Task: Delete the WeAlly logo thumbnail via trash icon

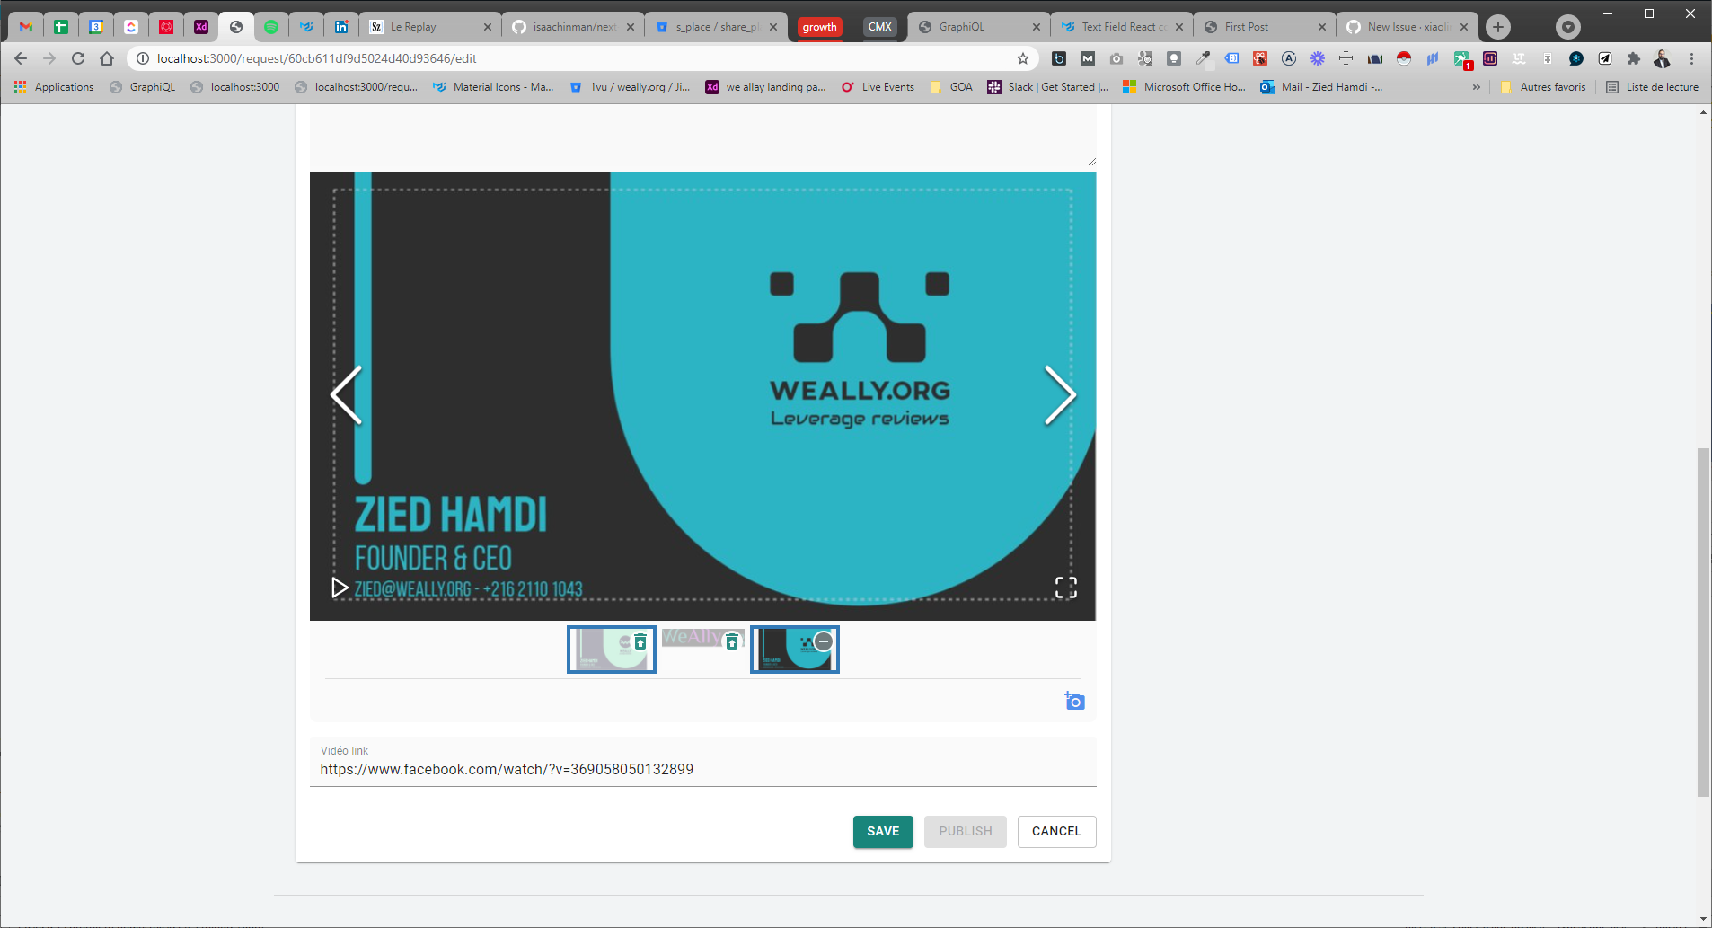Action: point(732,640)
